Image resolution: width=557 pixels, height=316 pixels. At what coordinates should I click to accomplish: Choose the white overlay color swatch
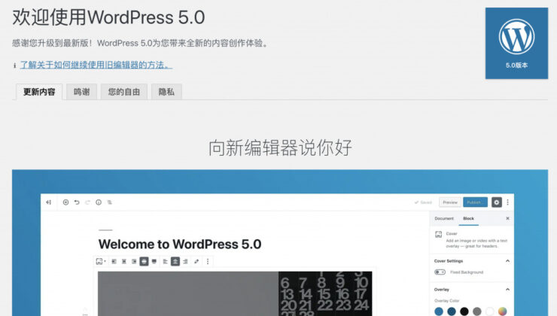[490, 311]
